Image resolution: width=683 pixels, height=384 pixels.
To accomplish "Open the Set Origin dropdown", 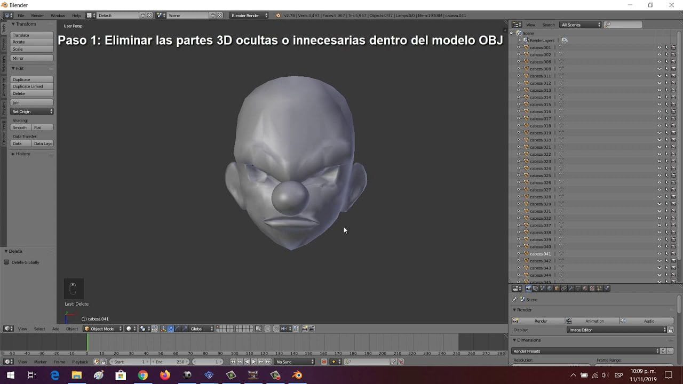I will click(32, 111).
